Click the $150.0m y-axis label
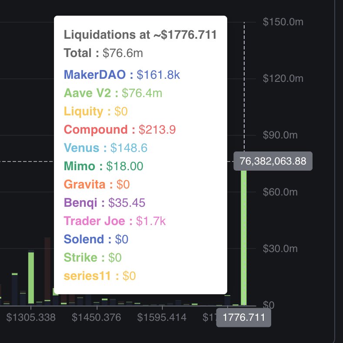343x343 pixels. point(283,22)
